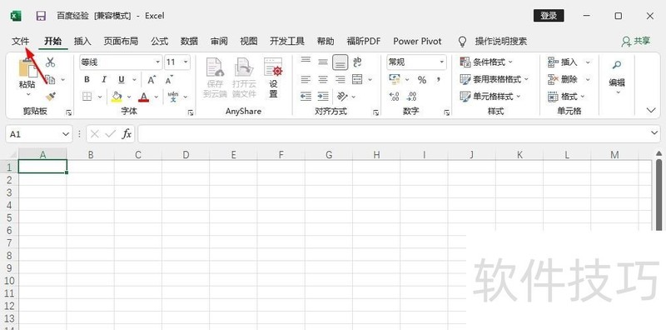Click the 登录 sign-in button
Image resolution: width=666 pixels, height=330 pixels.
549,16
